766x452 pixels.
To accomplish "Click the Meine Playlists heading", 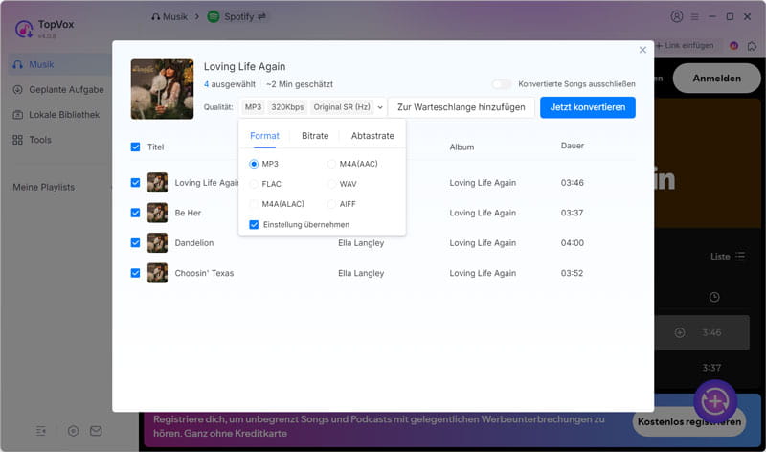I will click(44, 187).
